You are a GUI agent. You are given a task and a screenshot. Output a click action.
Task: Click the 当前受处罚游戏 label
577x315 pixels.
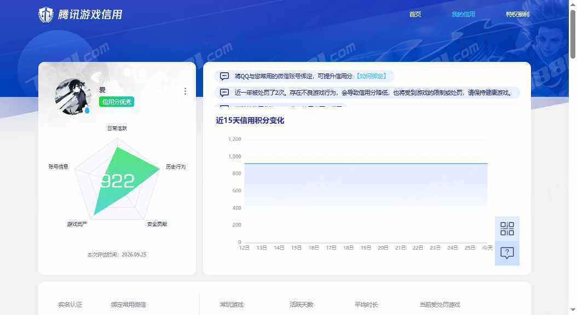tap(440, 305)
